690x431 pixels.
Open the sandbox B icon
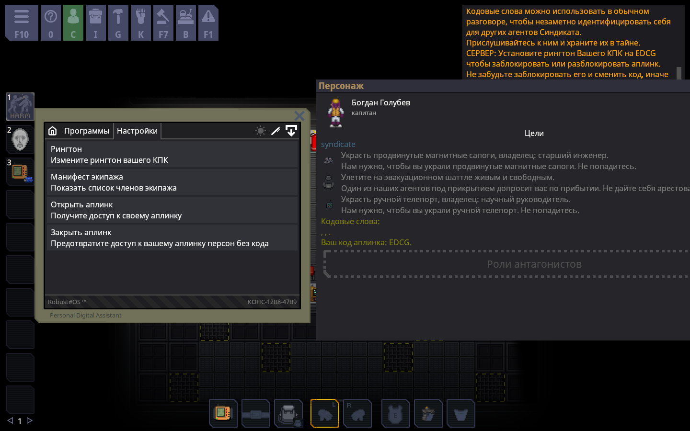186,23
